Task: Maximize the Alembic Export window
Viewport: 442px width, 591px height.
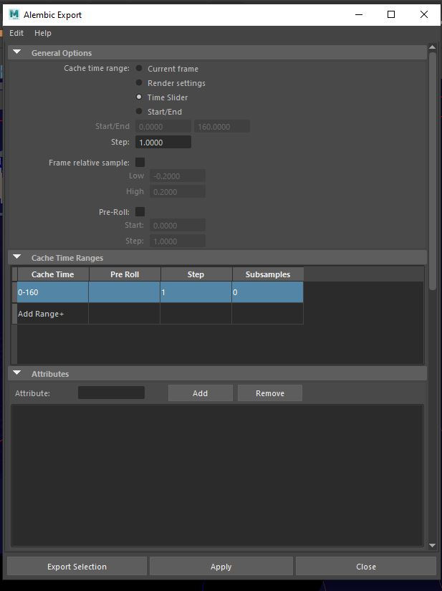Action: tap(391, 15)
